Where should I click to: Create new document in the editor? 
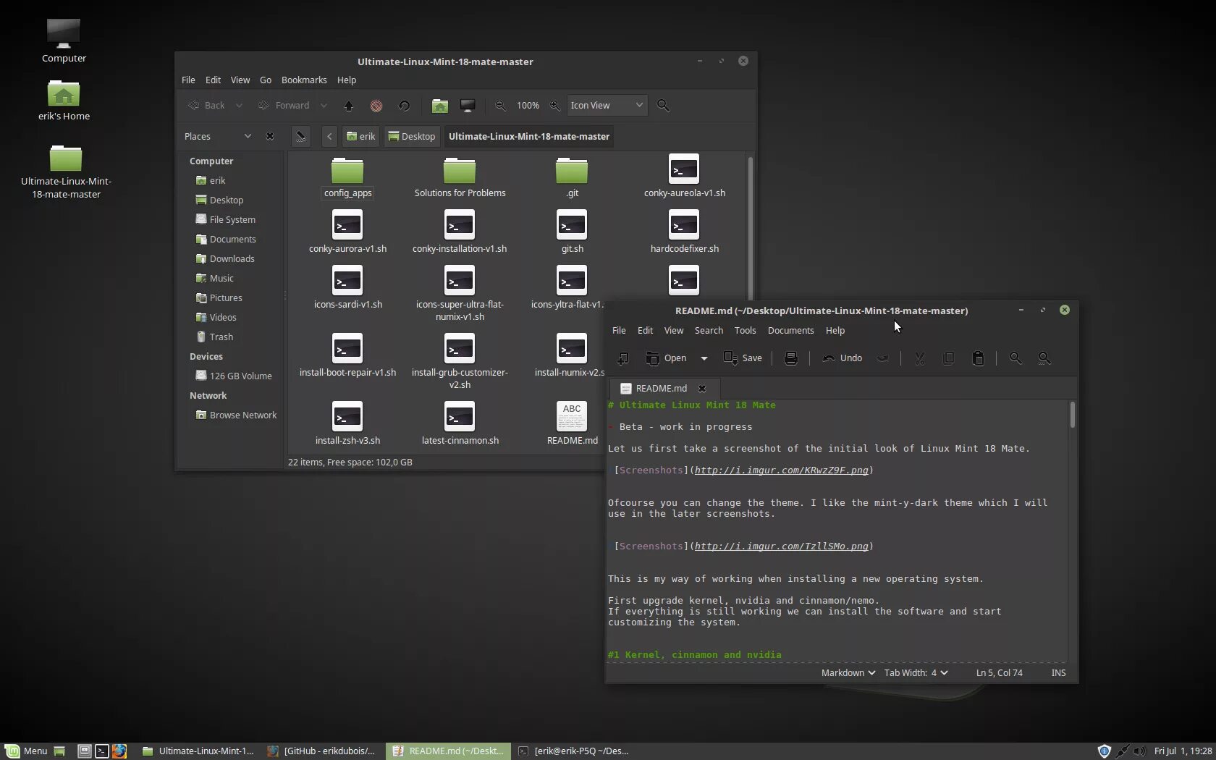click(622, 358)
